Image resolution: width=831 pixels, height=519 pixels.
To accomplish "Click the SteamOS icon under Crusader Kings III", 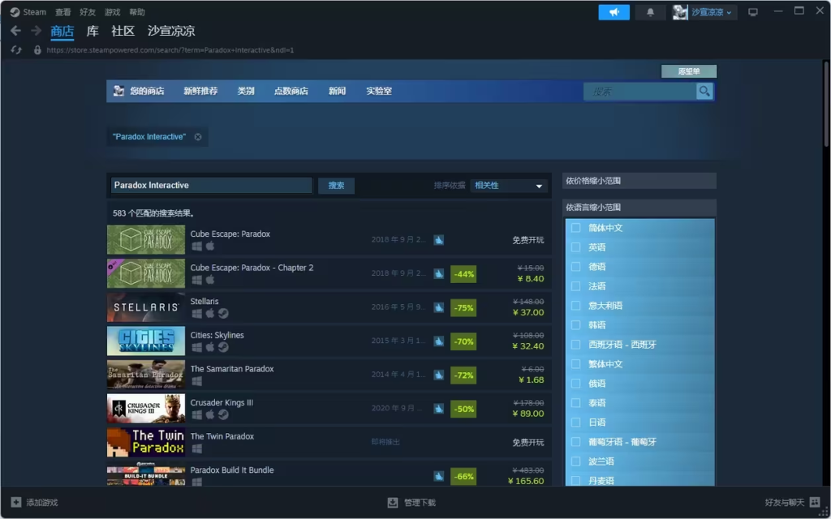I will pyautogui.click(x=223, y=414).
